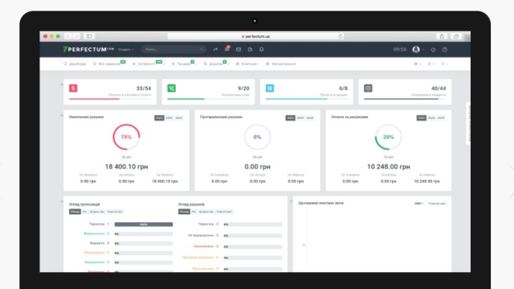
Task: Select third year tab in Оплати за рахунками card
Action: click(441, 118)
